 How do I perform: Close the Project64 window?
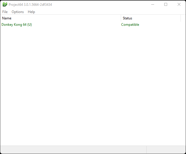click(x=179, y=5)
